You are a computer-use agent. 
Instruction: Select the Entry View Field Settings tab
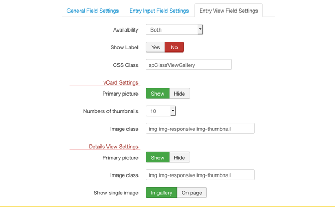point(229,11)
